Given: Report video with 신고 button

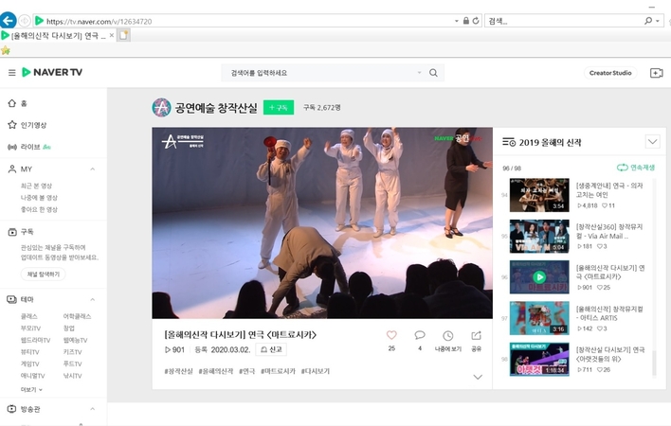Looking at the screenshot, I should coord(271,349).
